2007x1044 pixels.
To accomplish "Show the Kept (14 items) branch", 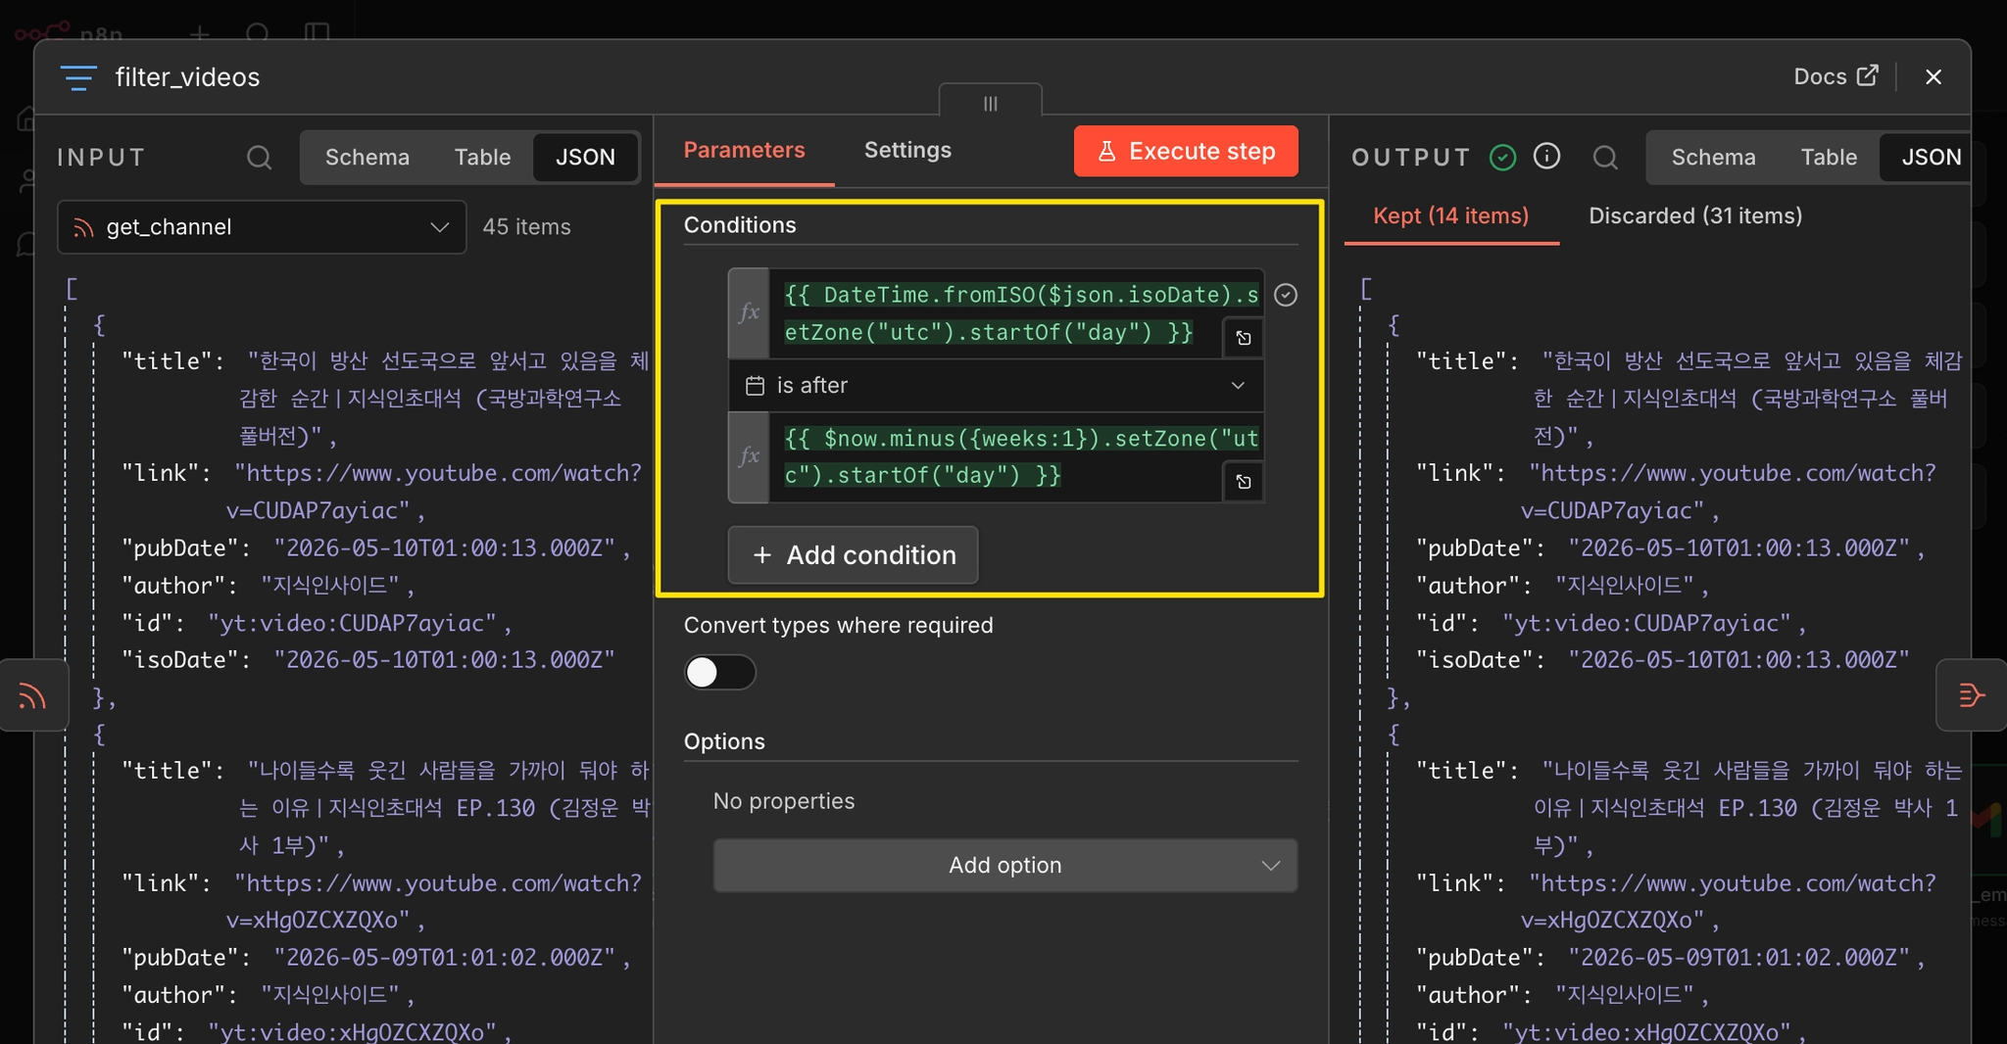I will (1450, 215).
